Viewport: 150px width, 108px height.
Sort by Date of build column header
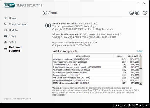(x=132, y=56)
